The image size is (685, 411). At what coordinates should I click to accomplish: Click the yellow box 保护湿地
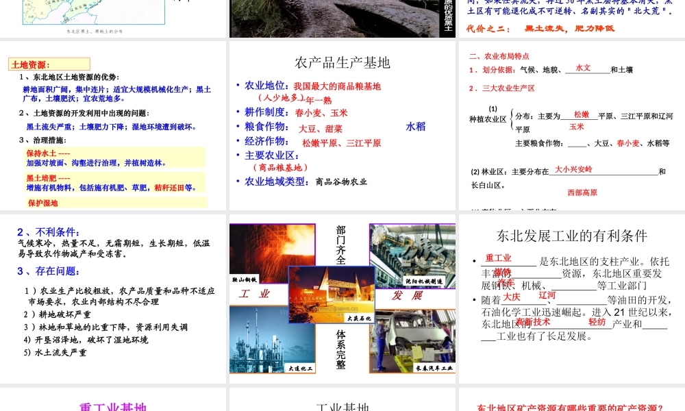(116, 202)
